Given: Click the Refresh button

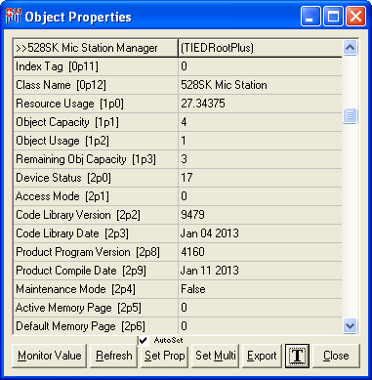Looking at the screenshot, I should tap(113, 356).
